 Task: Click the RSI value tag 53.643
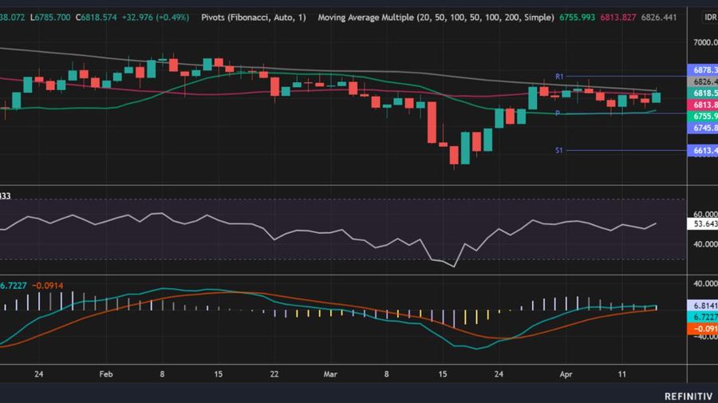pos(703,224)
